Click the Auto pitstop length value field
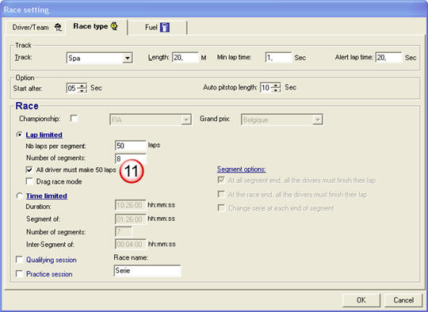The image size is (428, 312). tap(266, 88)
